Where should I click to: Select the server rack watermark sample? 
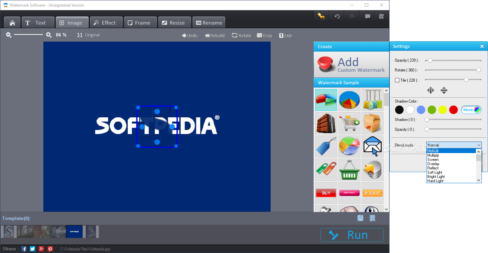pyautogui.click(x=326, y=123)
